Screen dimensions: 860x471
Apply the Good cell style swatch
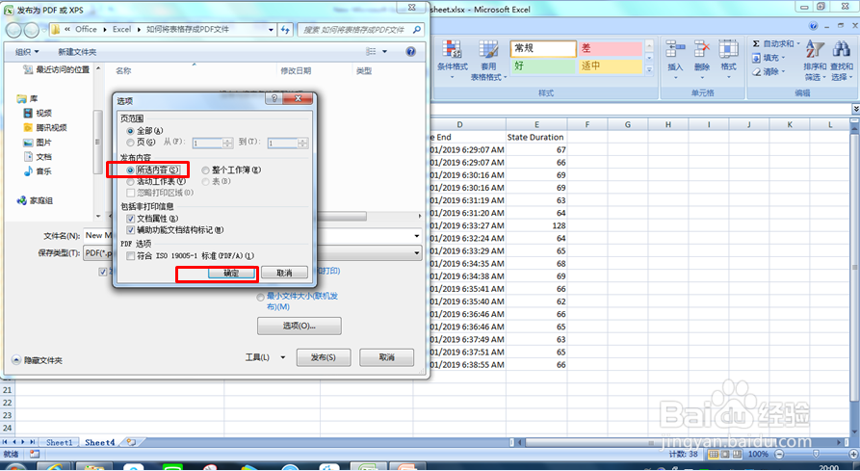click(x=543, y=66)
